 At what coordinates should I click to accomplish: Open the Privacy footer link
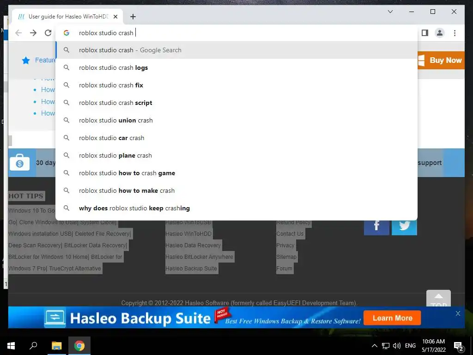pos(285,245)
